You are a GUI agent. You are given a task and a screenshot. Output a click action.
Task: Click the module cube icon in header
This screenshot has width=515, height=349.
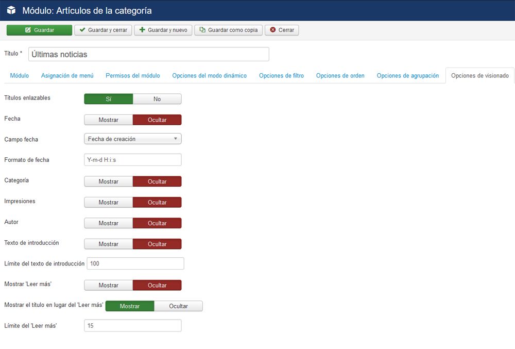pyautogui.click(x=11, y=10)
